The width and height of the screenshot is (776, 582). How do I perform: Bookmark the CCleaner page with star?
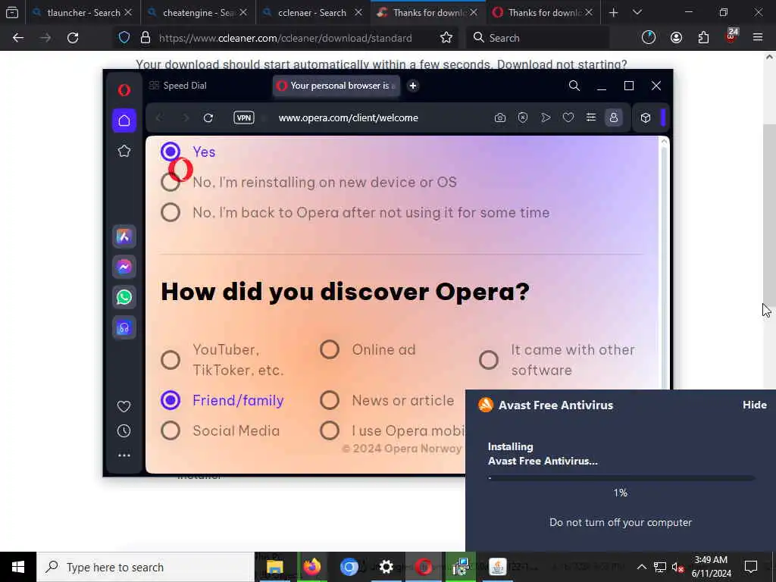coord(446,38)
